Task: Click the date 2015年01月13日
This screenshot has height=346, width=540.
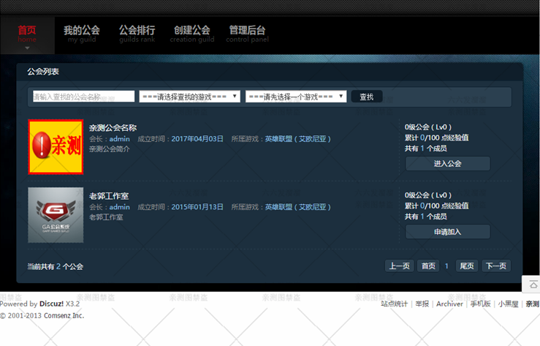Action: point(197,207)
